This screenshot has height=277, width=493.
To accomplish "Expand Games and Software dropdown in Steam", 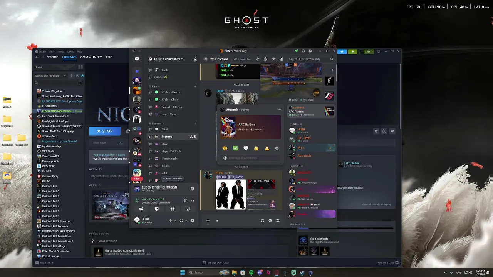I will (x=50, y=76).
